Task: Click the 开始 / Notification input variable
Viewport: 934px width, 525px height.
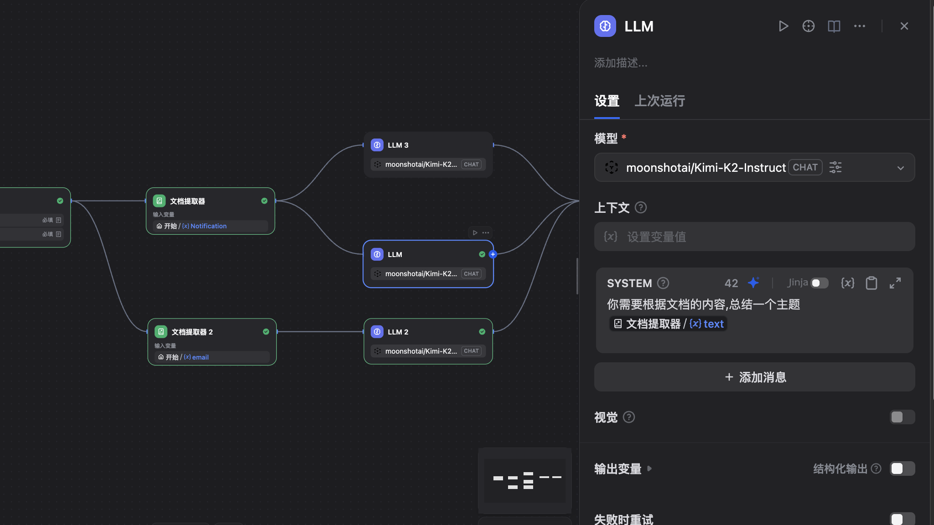Action: [210, 226]
